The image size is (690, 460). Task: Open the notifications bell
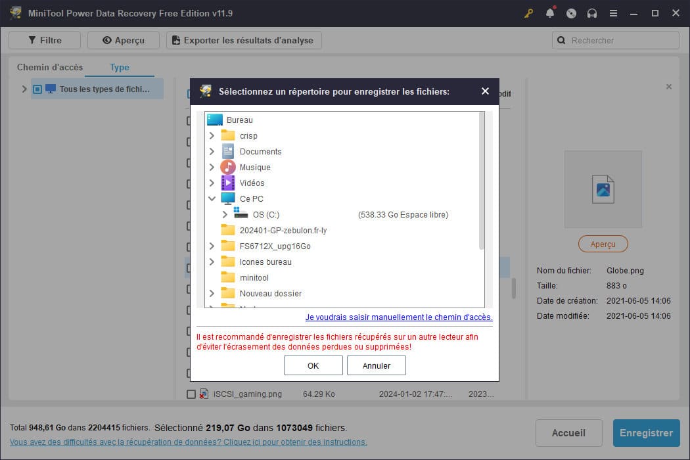tap(550, 13)
